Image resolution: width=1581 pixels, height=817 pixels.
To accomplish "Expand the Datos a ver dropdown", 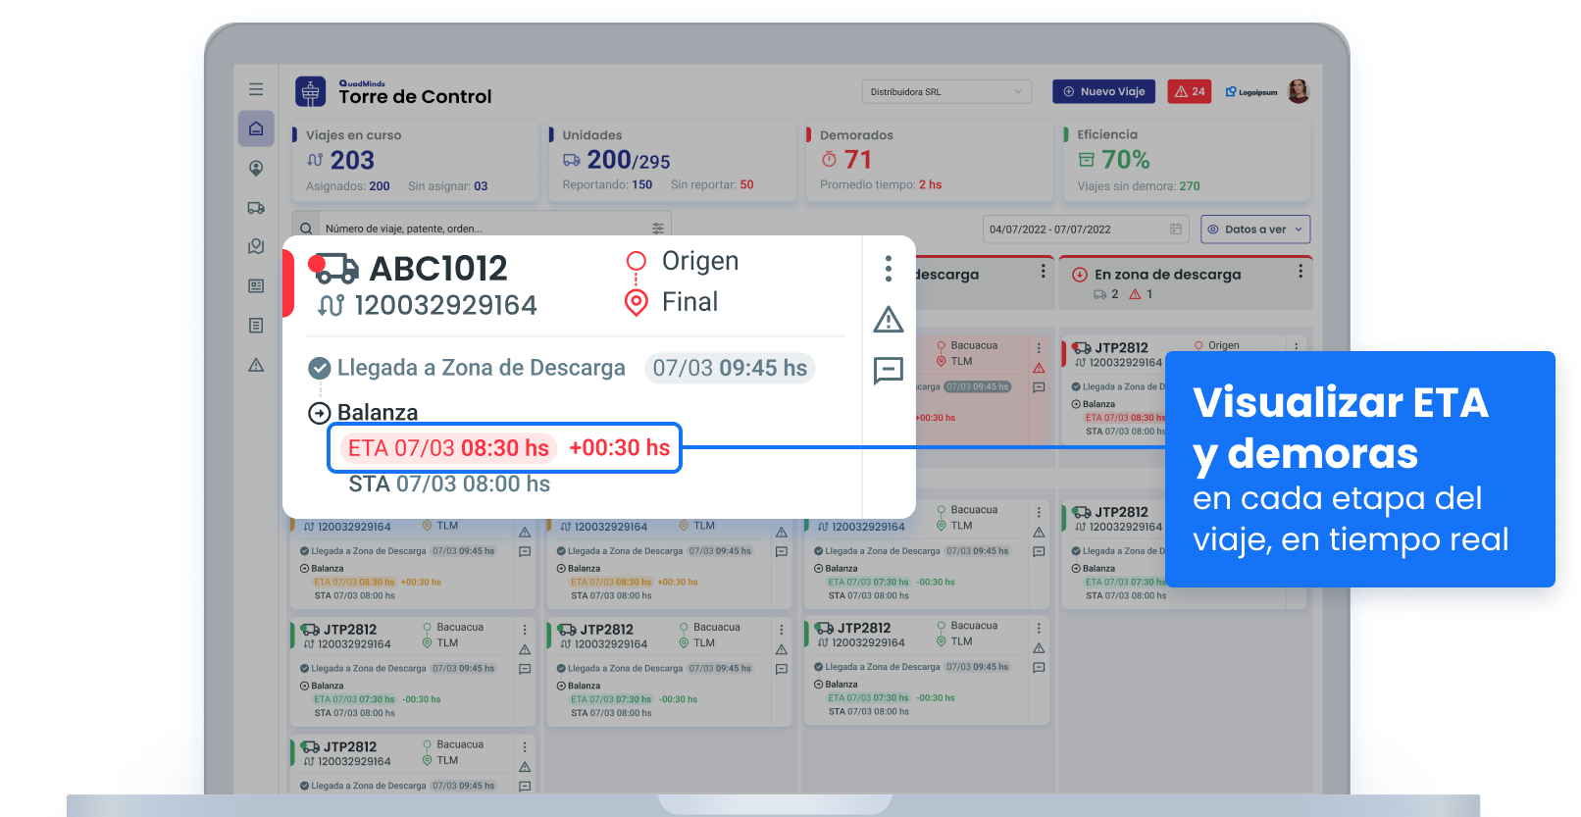I will [x=1254, y=230].
